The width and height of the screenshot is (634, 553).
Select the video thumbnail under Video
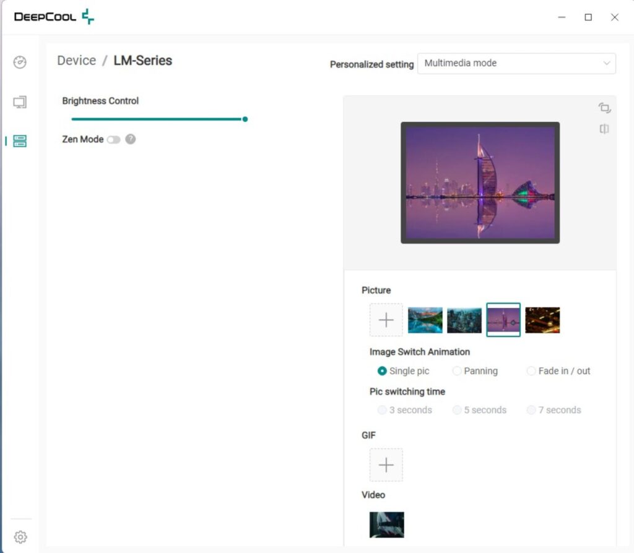click(x=386, y=525)
